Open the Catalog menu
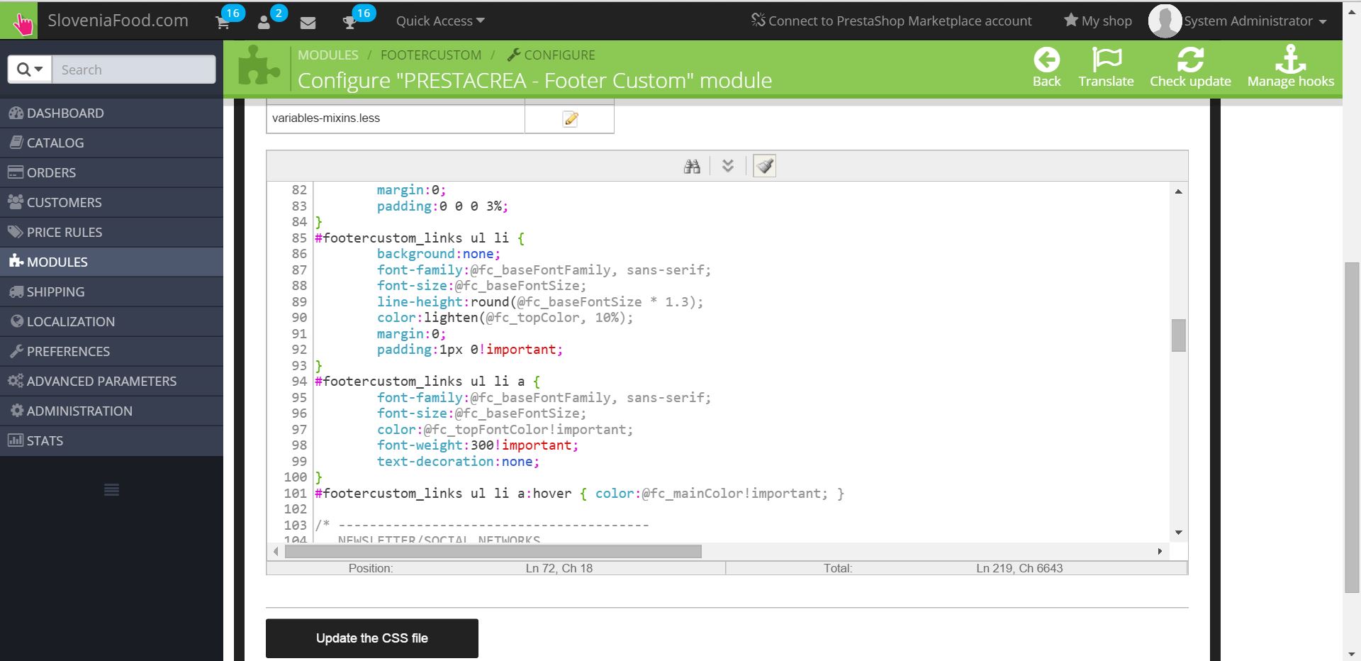 111,143
